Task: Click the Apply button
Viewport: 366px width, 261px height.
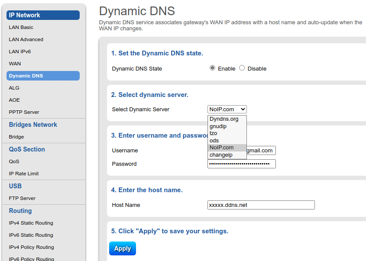Action: pos(122,248)
